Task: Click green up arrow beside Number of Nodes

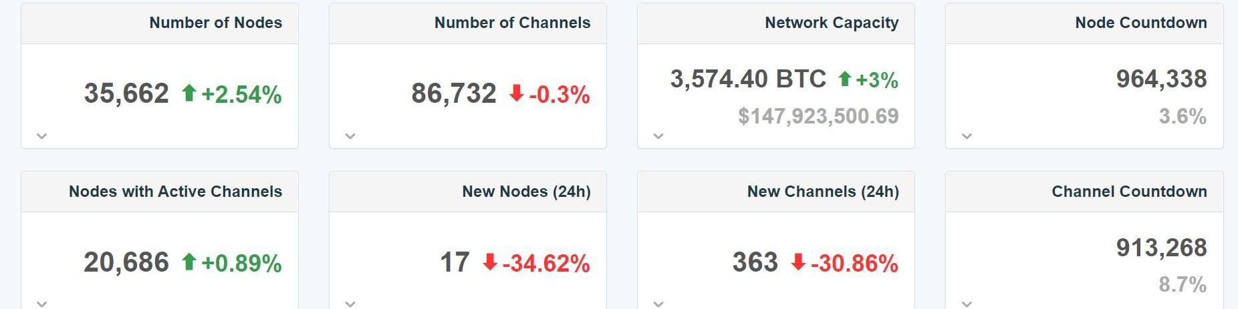Action: coord(189,93)
